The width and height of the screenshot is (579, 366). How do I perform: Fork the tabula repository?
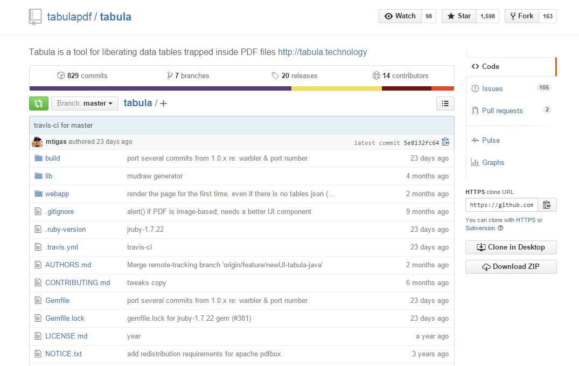521,16
